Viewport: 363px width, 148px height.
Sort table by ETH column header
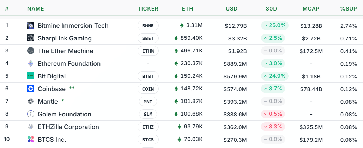187,9
